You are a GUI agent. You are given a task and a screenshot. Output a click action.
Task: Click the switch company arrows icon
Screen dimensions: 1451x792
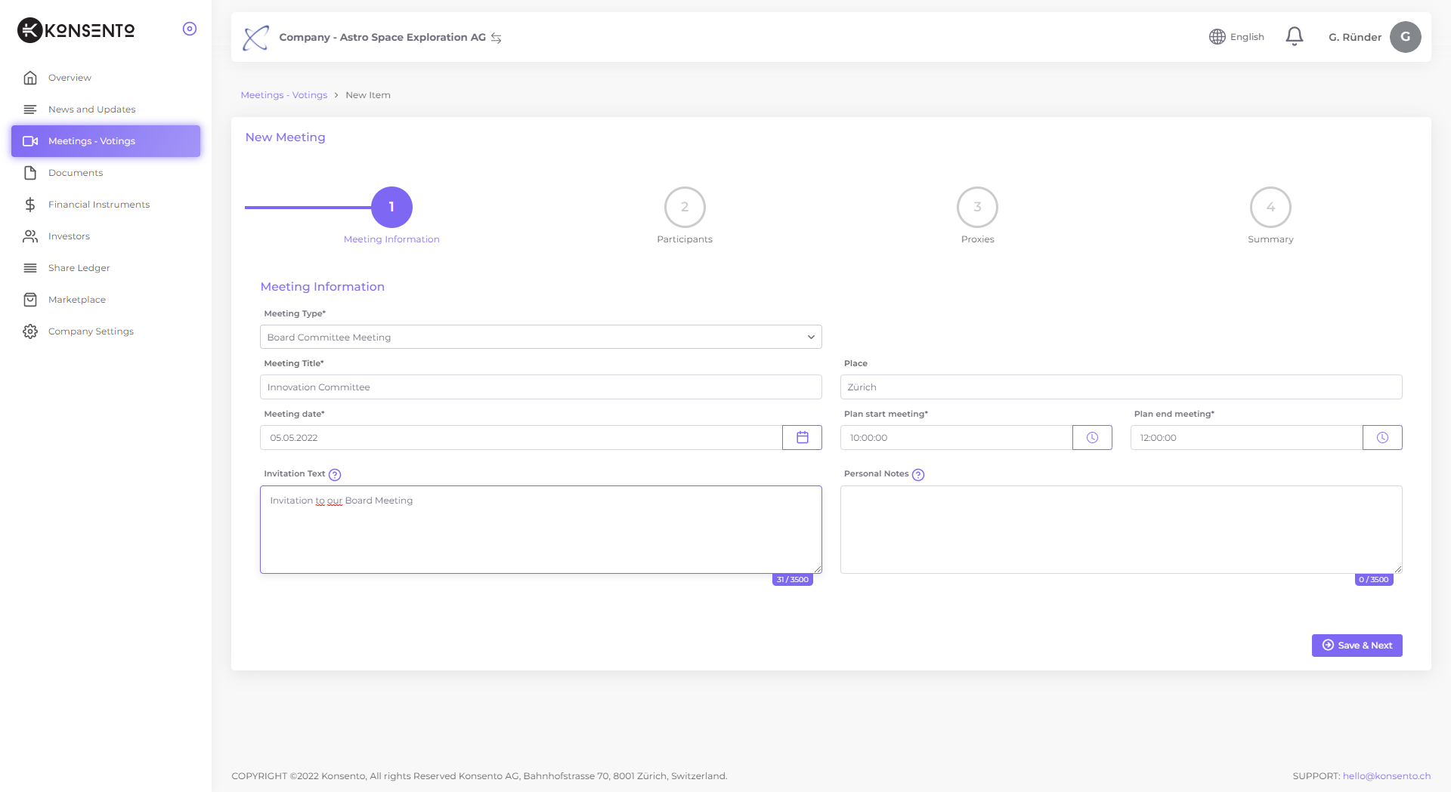497,38
